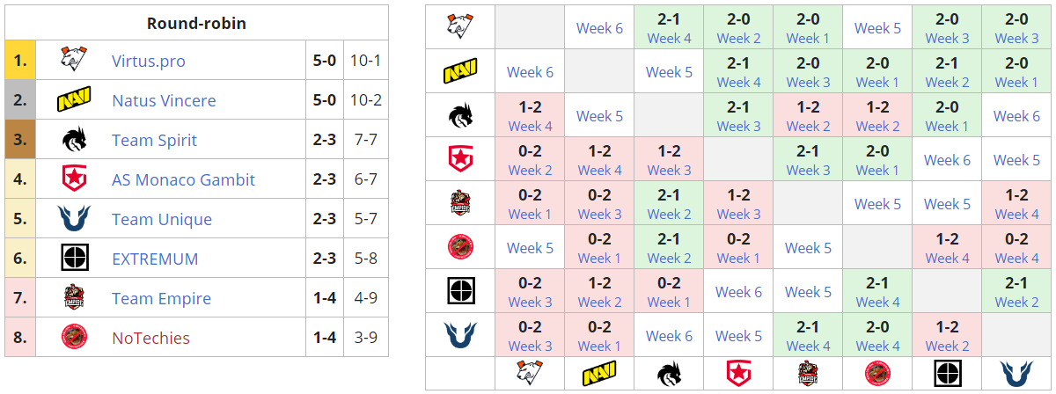Select the Team Unique logo in crosstable's bottom row

1016,373
